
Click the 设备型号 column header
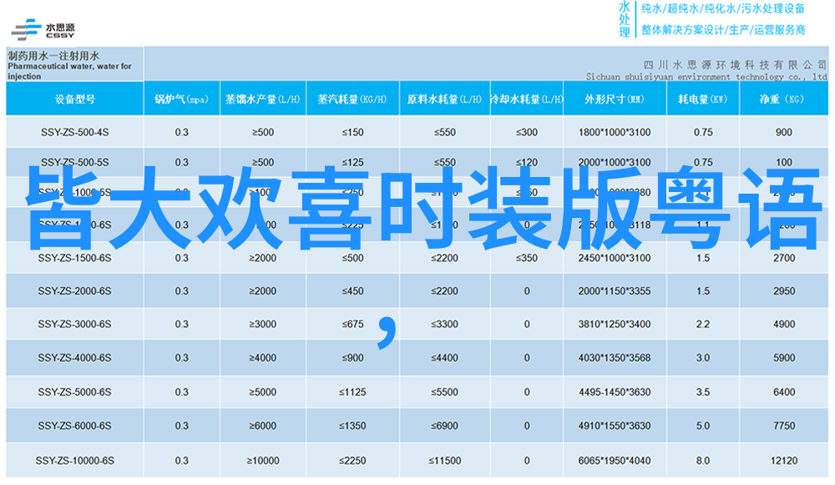[x=74, y=99]
